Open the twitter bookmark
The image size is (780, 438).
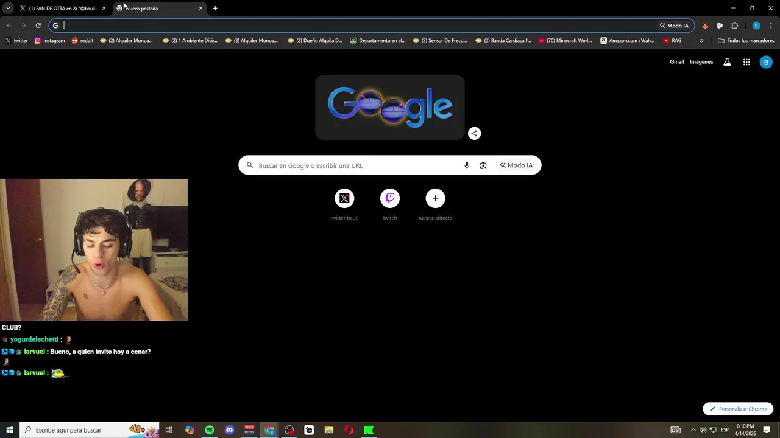(16, 41)
